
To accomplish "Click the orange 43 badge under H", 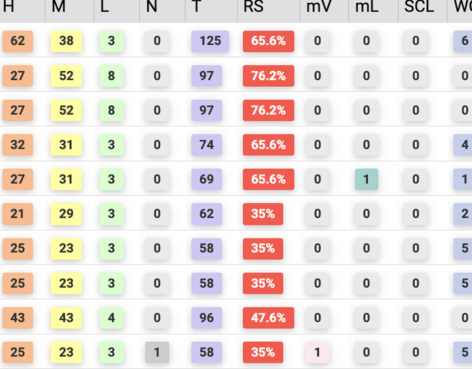I will [x=18, y=318].
